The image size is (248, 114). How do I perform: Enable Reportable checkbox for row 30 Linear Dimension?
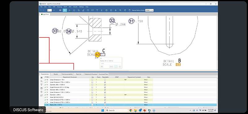coord(105,80)
